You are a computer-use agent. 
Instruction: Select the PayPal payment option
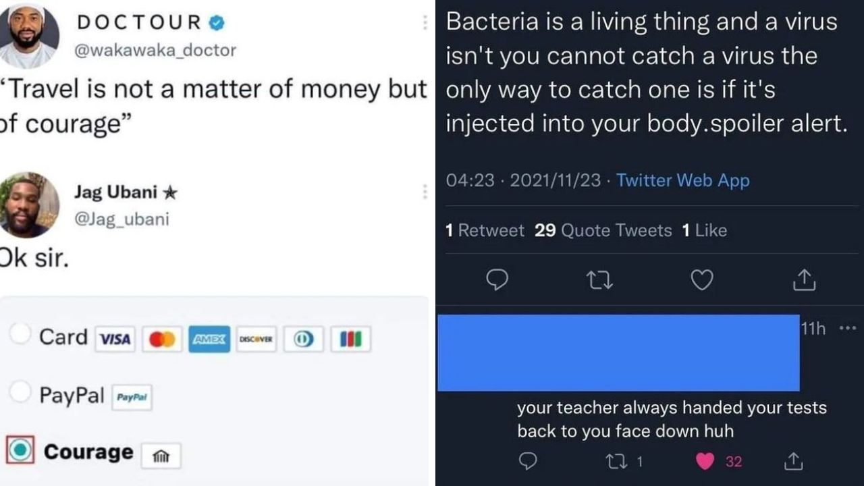pyautogui.click(x=20, y=392)
